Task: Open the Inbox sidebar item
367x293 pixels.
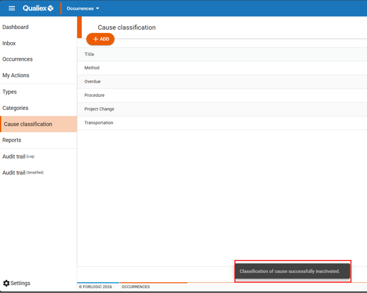Action: 9,43
